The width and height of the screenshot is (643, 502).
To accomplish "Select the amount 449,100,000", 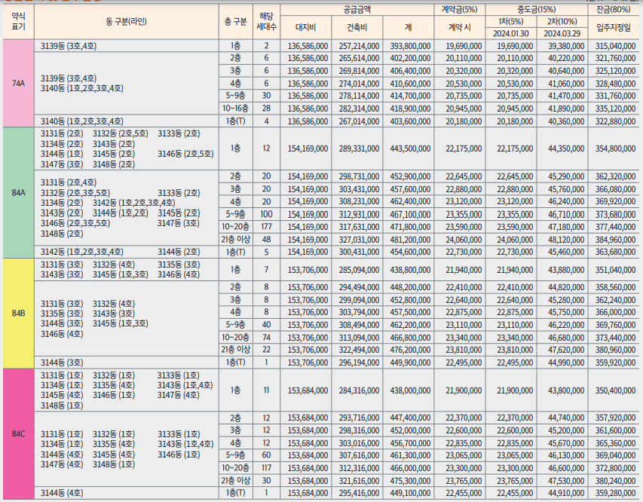I will coord(410,493).
